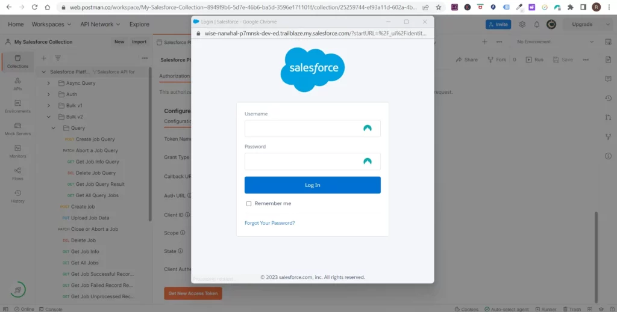The image size is (617, 312).
Task: Open the collection info icon in right sidebar
Action: click(609, 156)
